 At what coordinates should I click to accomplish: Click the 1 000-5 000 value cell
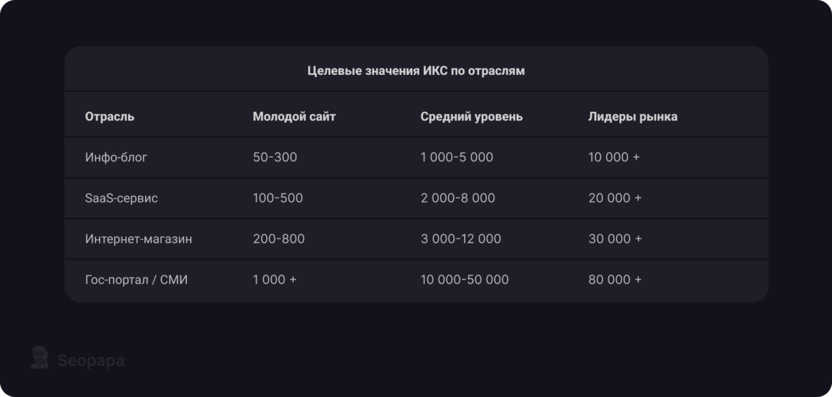point(456,157)
